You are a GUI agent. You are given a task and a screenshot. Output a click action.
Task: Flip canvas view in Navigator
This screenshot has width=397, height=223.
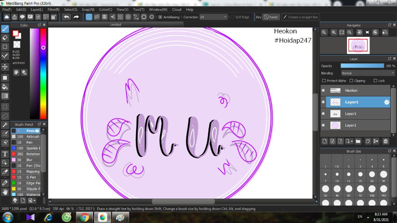[x=385, y=33]
